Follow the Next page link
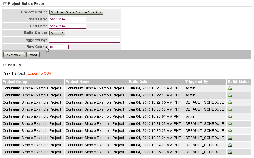This screenshot has width=254, height=158. point(21,73)
